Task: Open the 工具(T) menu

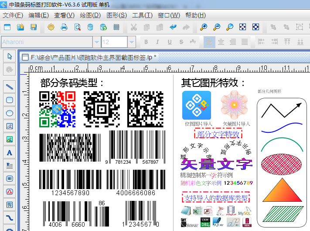Action: point(142,15)
